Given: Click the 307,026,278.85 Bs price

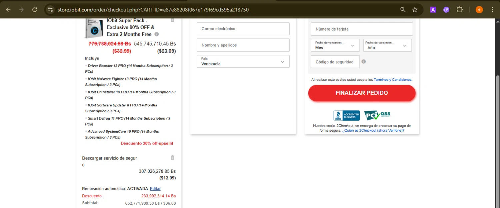Looking at the screenshot, I should [157, 171].
